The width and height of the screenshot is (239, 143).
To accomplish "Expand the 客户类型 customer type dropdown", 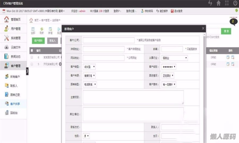I will coord(89,67).
